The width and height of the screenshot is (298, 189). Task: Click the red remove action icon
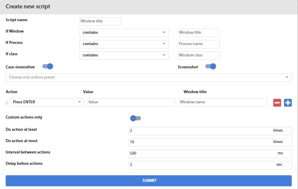[x=277, y=102]
